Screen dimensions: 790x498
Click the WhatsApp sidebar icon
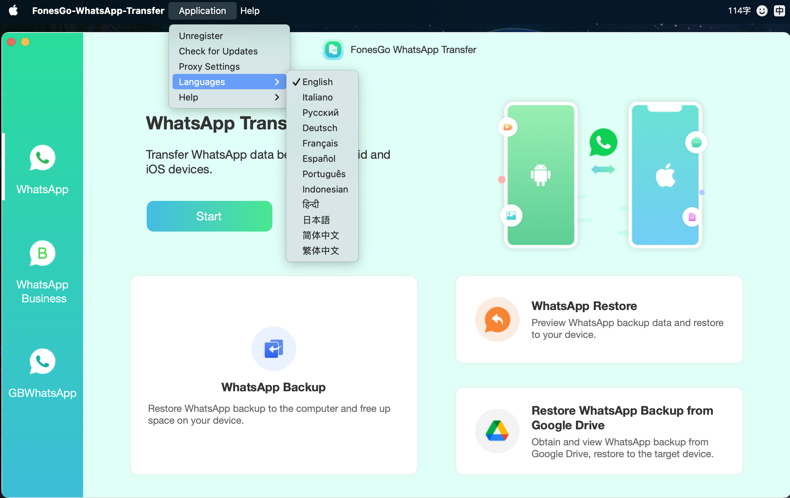coord(42,158)
